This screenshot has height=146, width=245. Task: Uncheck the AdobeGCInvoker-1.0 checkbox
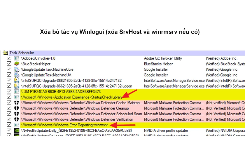pyautogui.click(x=9, y=58)
